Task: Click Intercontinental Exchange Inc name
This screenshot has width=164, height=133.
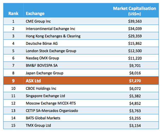Action: [x=50, y=29]
